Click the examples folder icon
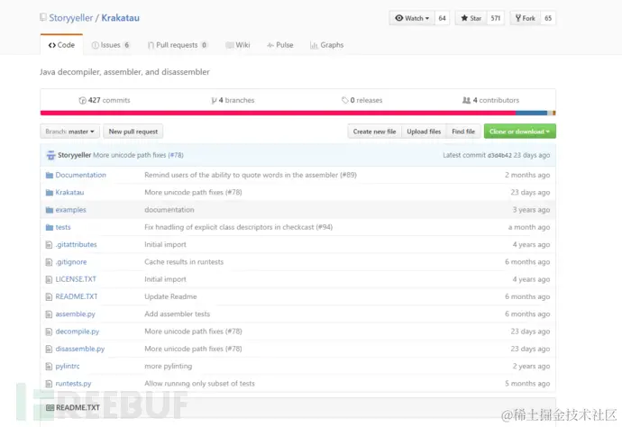622x427 pixels. pyautogui.click(x=50, y=210)
